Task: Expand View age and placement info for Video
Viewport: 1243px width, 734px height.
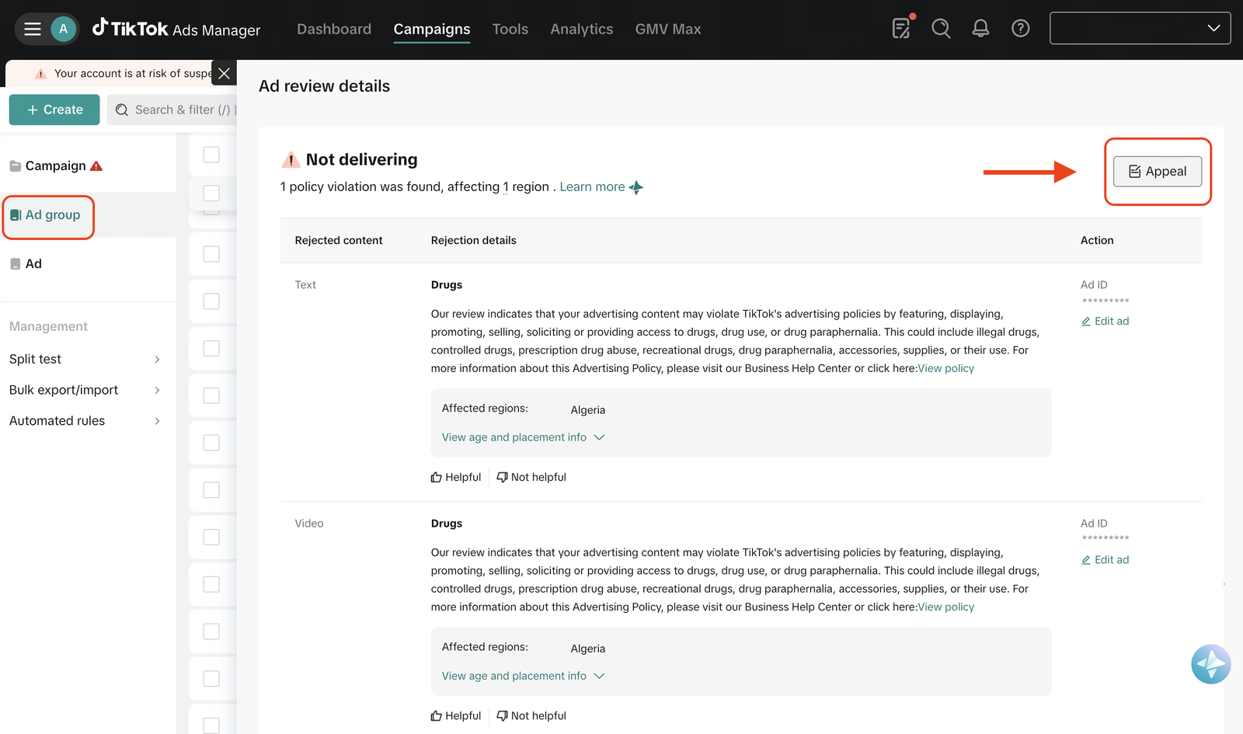Action: click(523, 676)
